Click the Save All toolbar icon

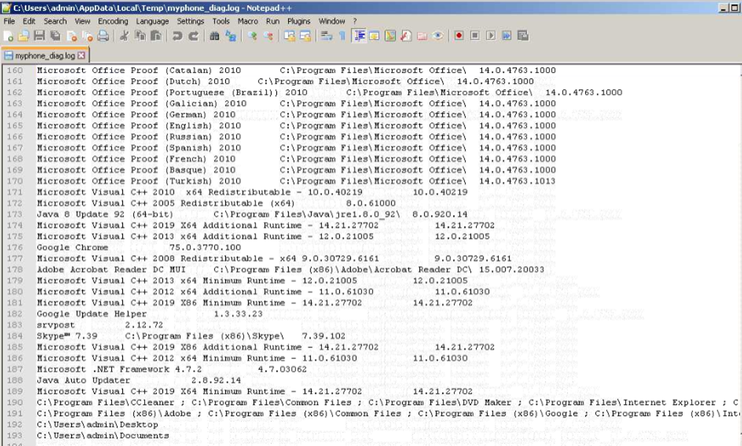tap(55, 36)
